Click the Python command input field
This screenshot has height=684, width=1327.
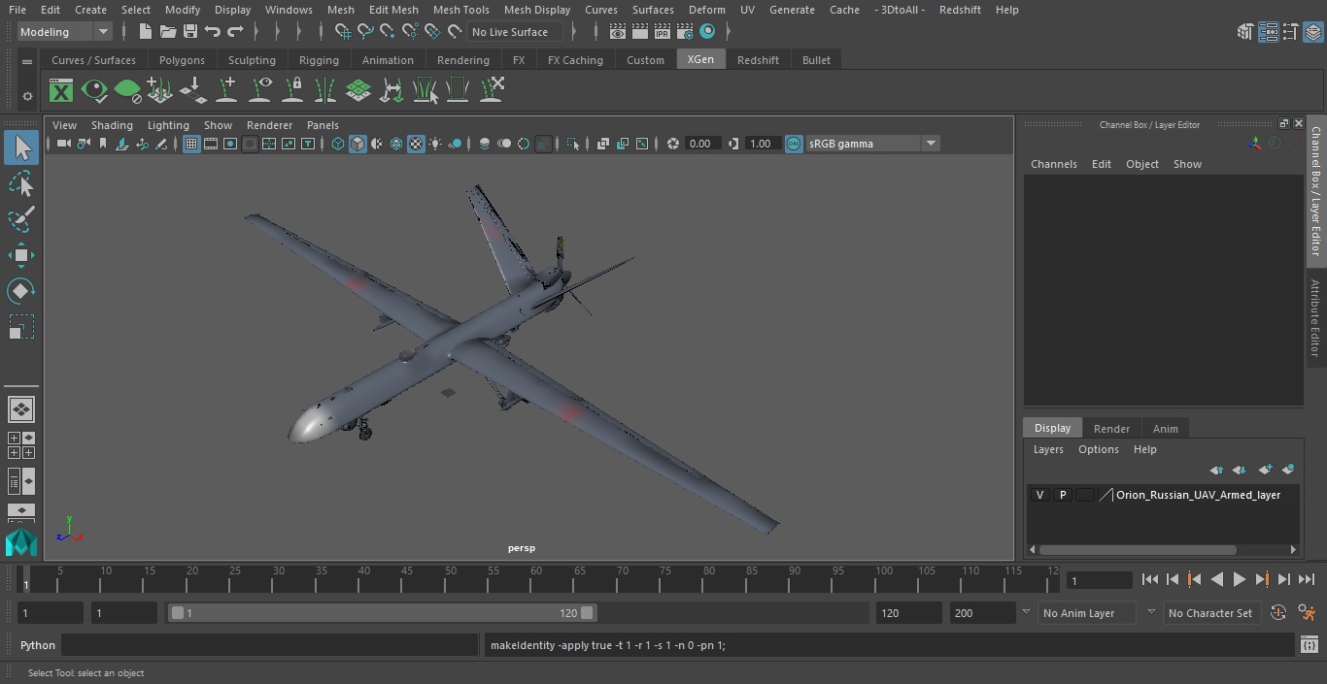click(x=269, y=645)
